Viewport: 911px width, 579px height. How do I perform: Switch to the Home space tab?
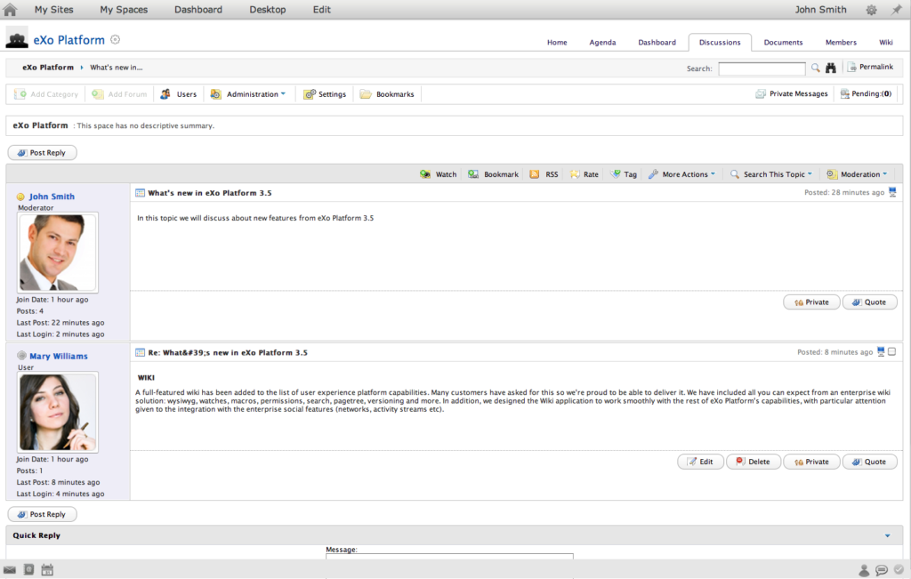[557, 43]
